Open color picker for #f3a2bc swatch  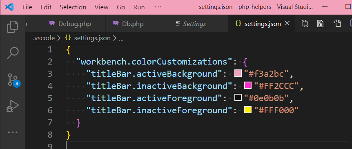tap(238, 73)
